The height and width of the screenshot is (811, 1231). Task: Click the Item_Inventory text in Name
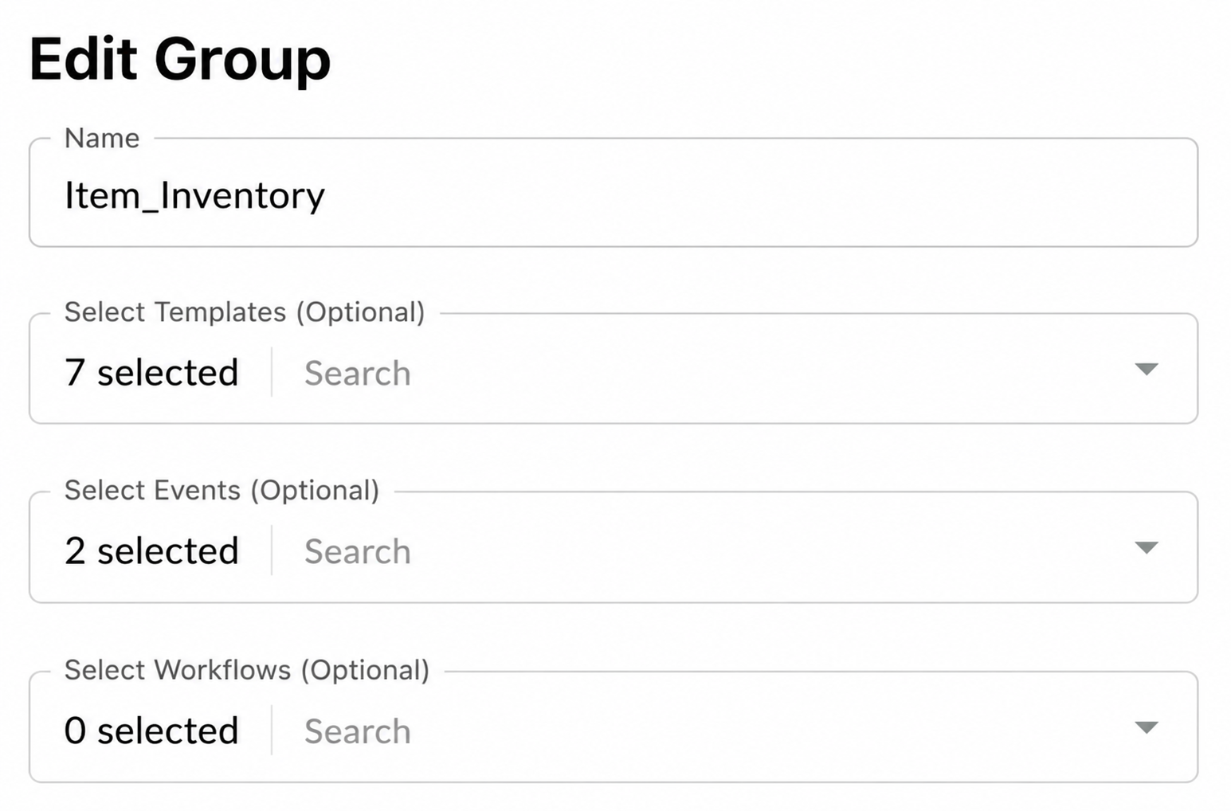(195, 195)
